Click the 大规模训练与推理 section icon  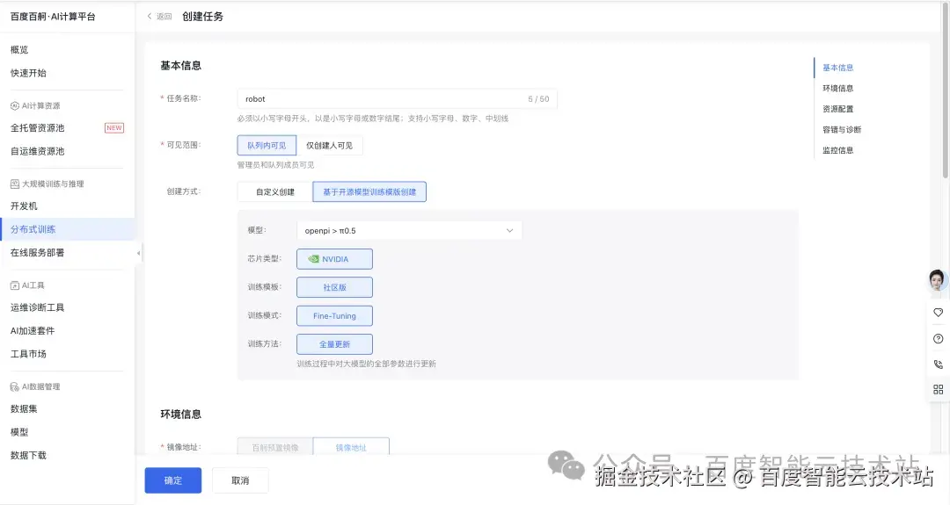pyautogui.click(x=15, y=184)
